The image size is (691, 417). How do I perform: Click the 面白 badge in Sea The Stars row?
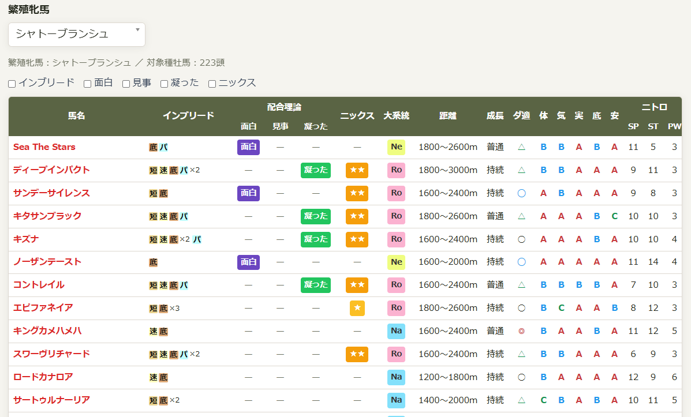pyautogui.click(x=249, y=147)
